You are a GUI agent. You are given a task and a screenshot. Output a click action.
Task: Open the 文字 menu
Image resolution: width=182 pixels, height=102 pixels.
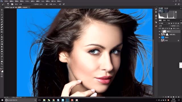(x=27, y=1)
